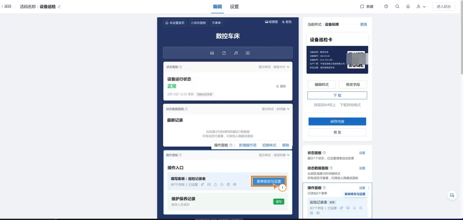463x220 pixels.
Task: Open the 配色 color scheme option
Action: click(287, 22)
